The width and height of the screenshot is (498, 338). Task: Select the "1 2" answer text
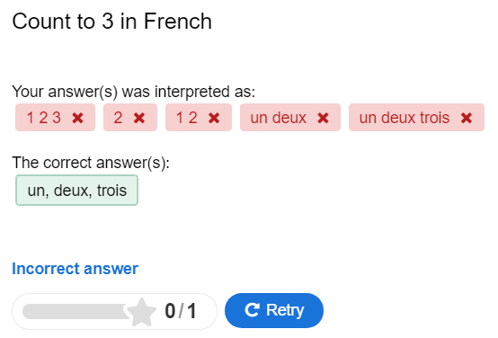tap(187, 118)
